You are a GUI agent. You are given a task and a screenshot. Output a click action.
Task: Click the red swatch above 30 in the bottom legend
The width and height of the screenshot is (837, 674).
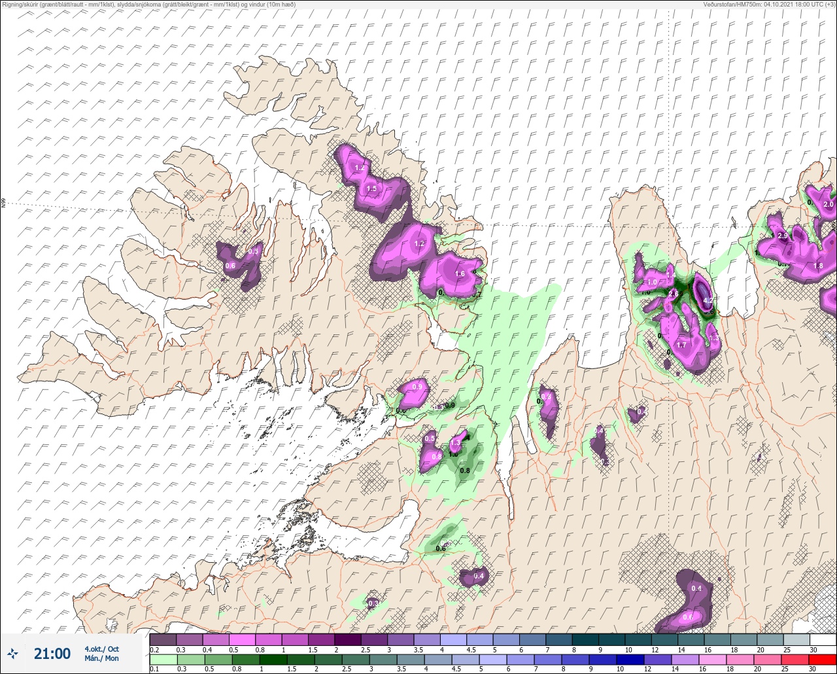click(823, 660)
